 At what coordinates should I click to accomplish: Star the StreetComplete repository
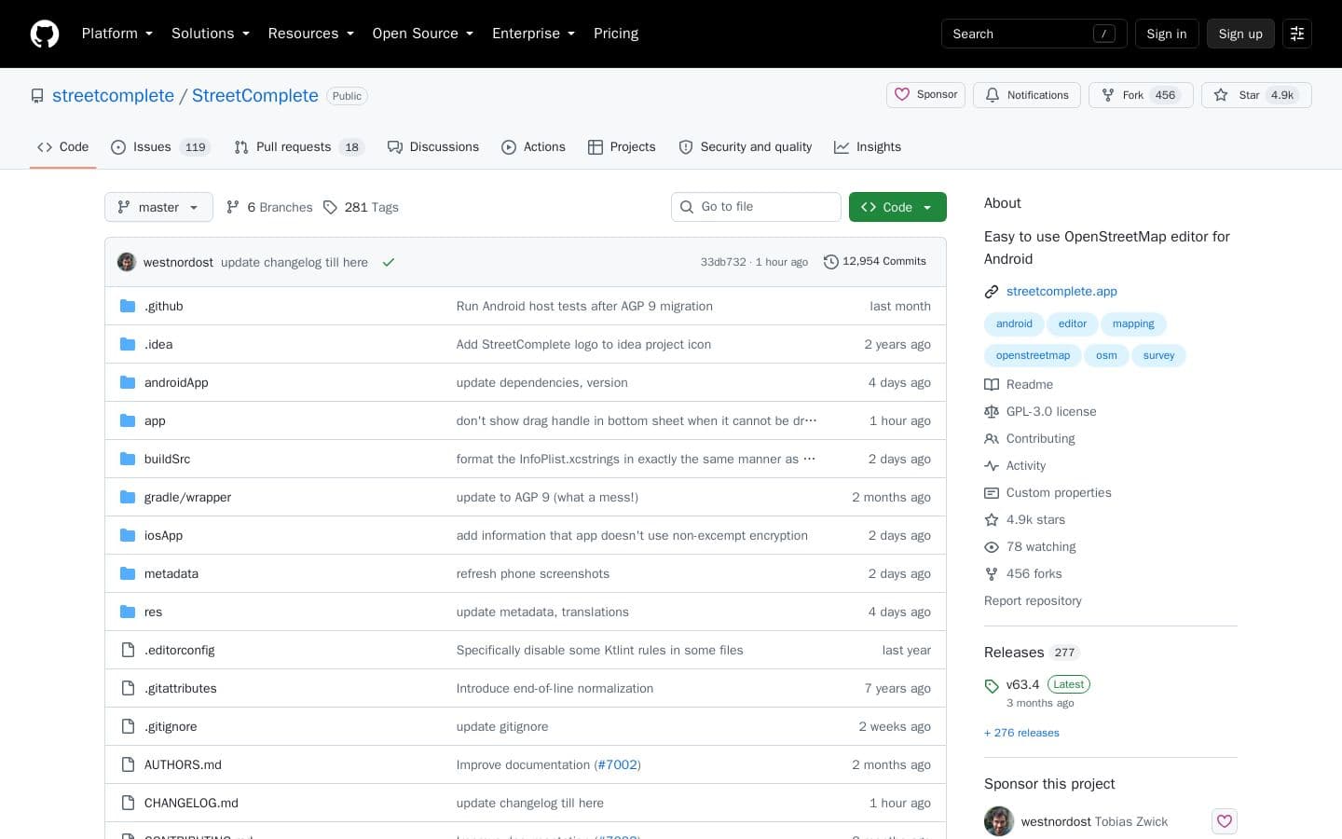click(x=1256, y=95)
